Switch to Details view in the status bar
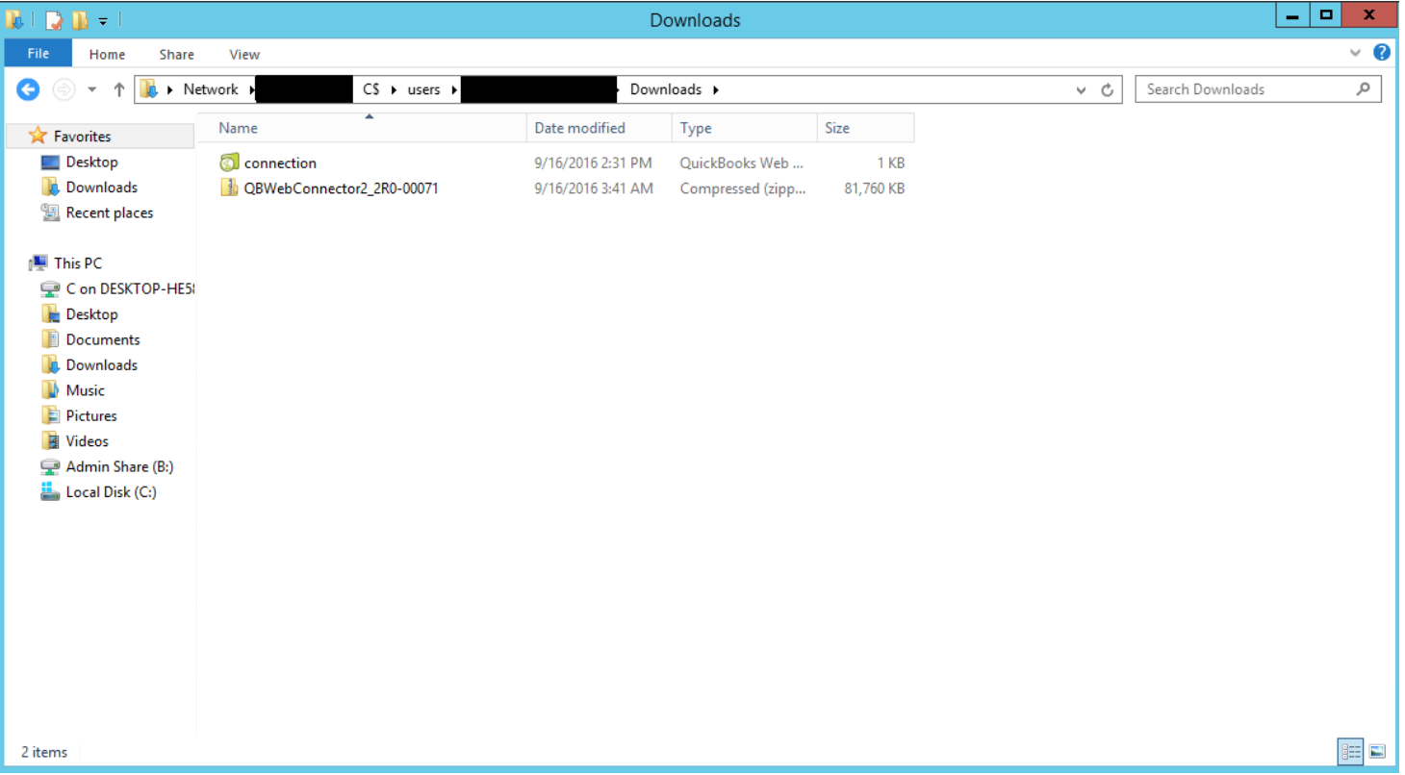The width and height of the screenshot is (1405, 775). pos(1350,752)
